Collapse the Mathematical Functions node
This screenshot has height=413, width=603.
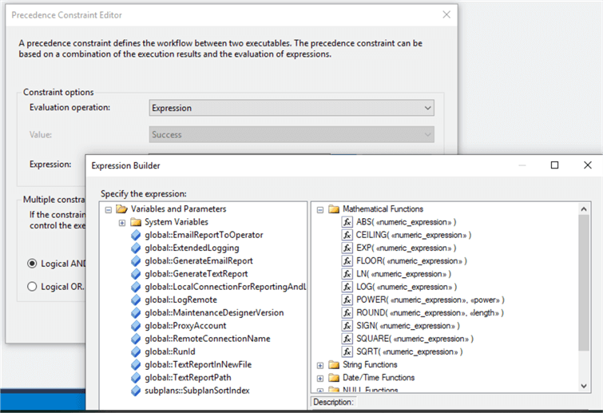(321, 209)
